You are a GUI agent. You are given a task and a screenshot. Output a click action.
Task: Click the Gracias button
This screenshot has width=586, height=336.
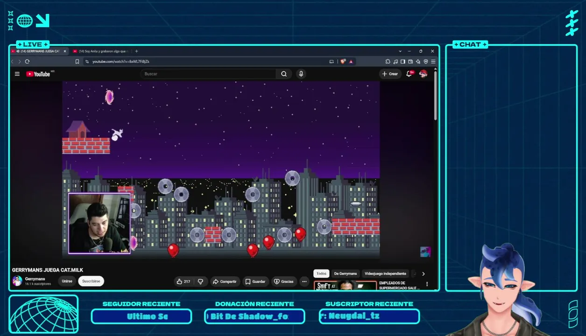(283, 281)
